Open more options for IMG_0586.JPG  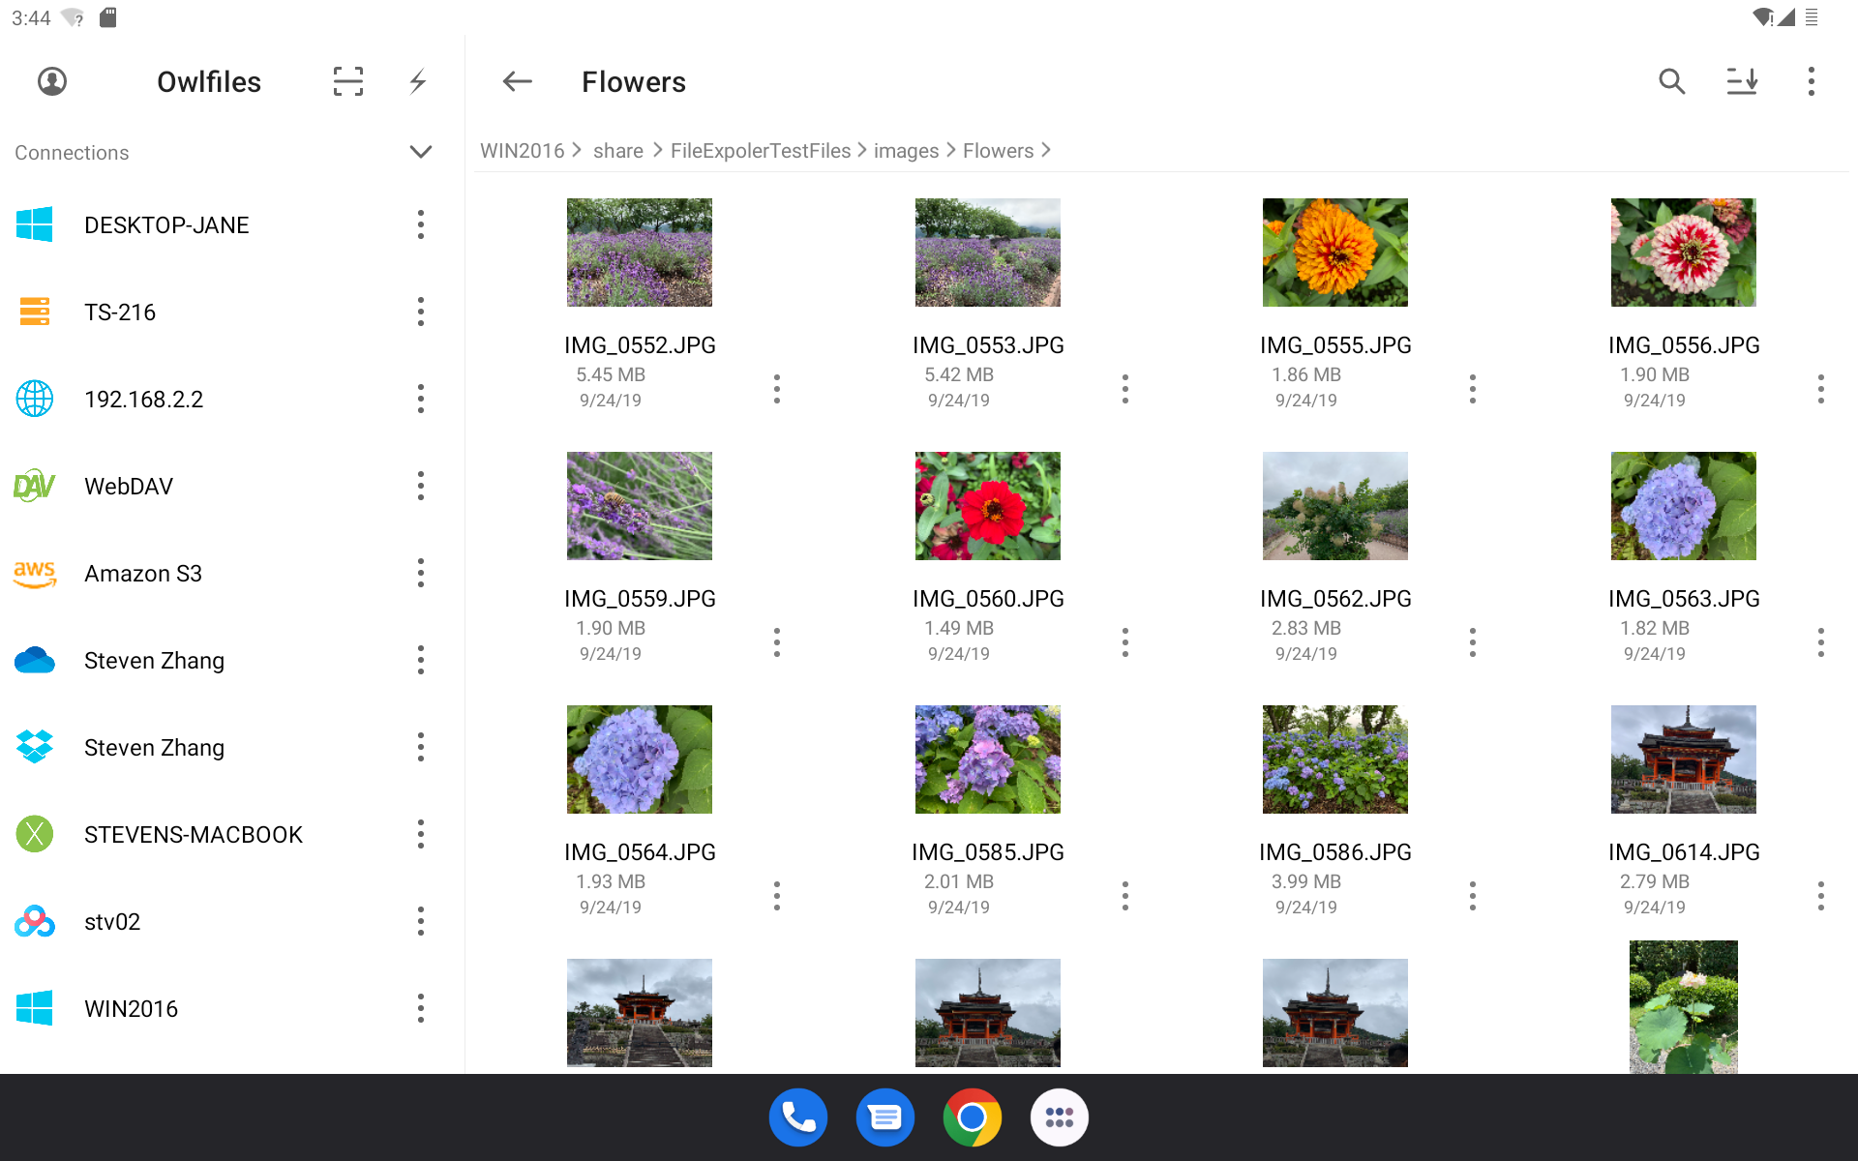[1473, 896]
